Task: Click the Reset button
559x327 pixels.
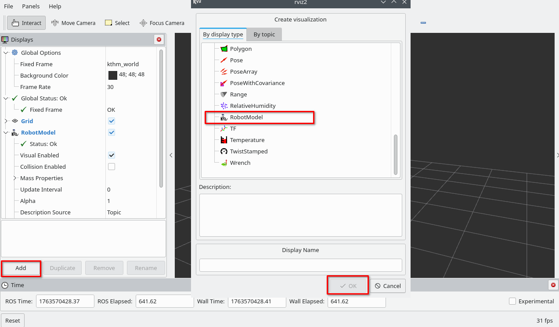Action: pos(13,320)
